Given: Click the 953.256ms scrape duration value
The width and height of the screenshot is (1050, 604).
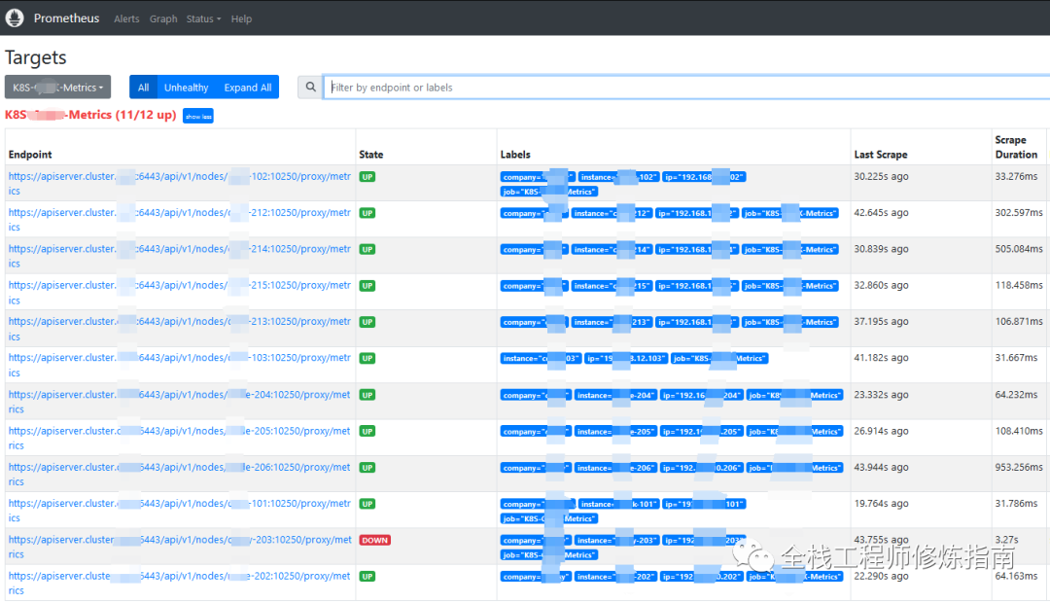Looking at the screenshot, I should tap(1019, 467).
